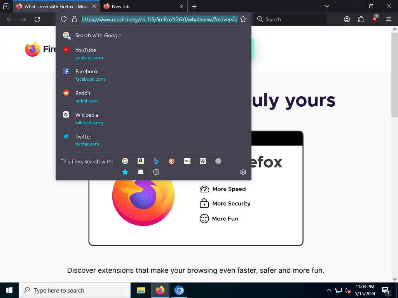
Task: Open search settings gear
Action: (x=243, y=172)
